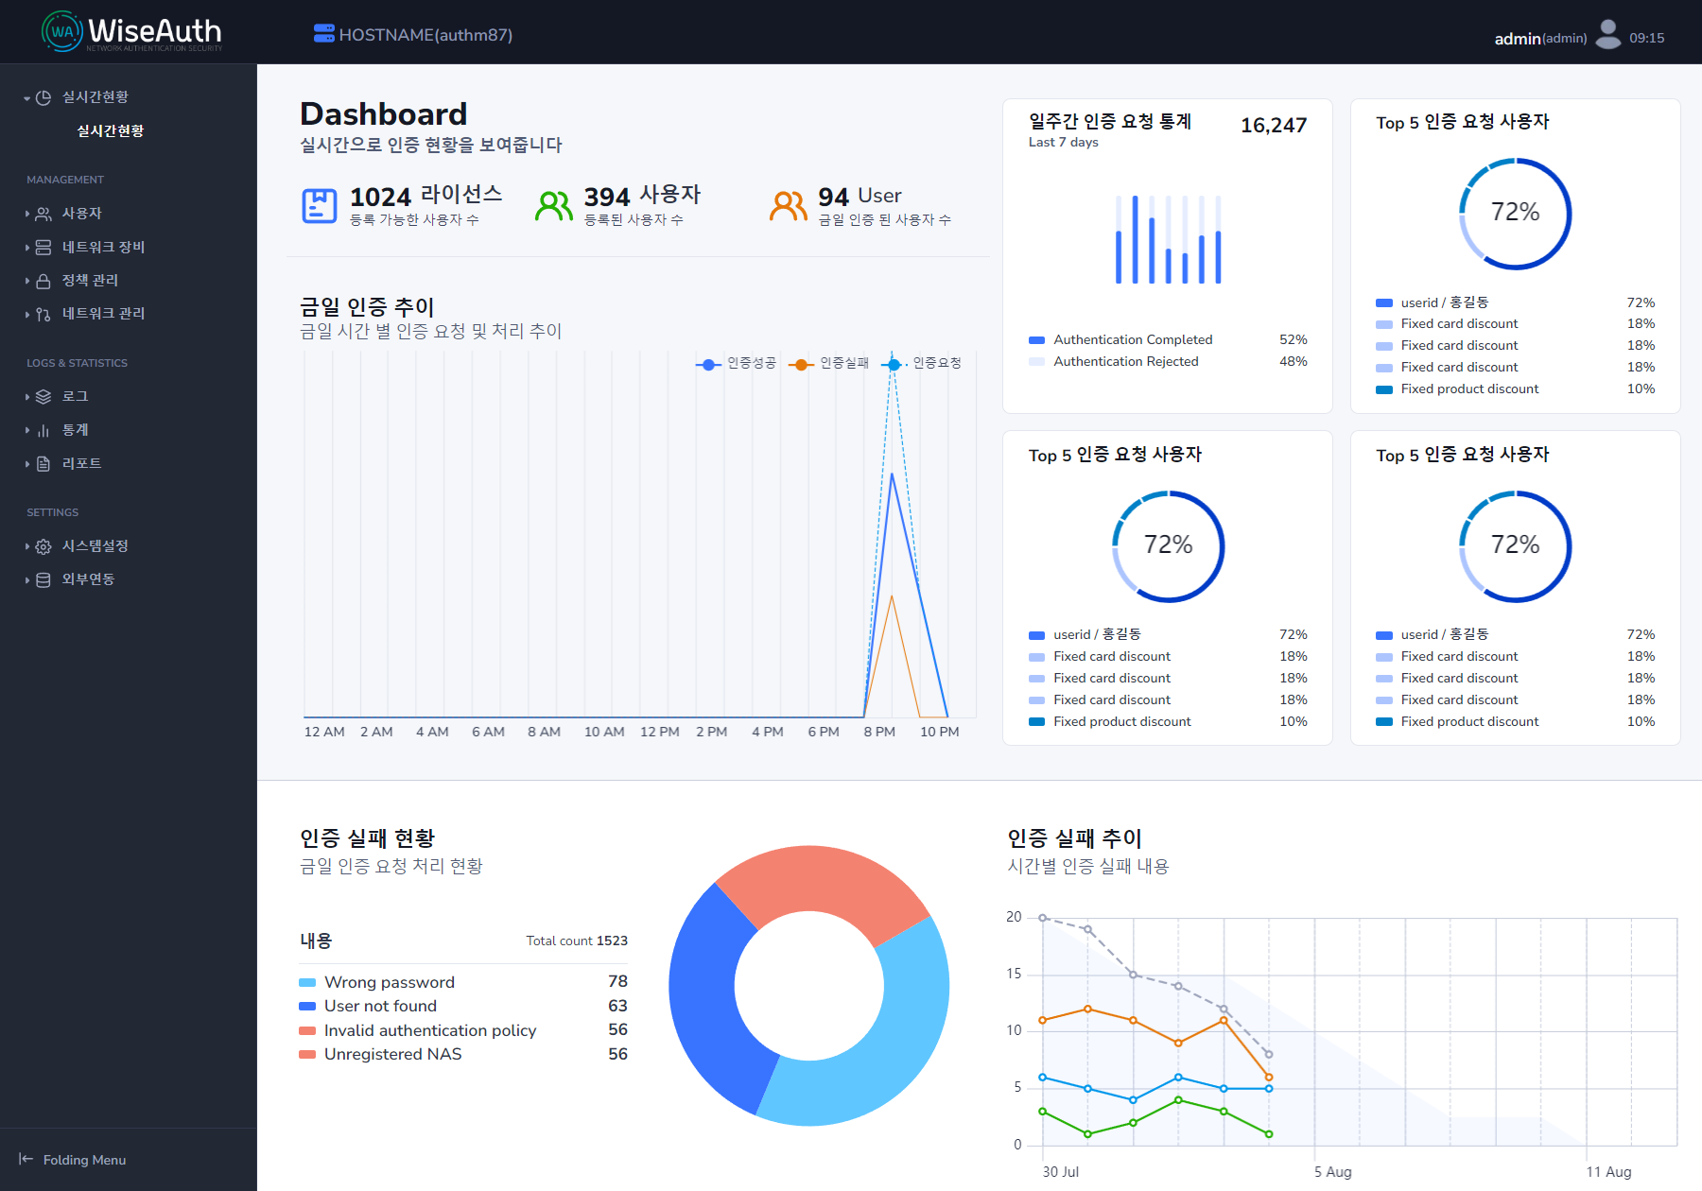Click the admin profile avatar icon
Viewport: 1702px width, 1191px height.
pos(1607,35)
